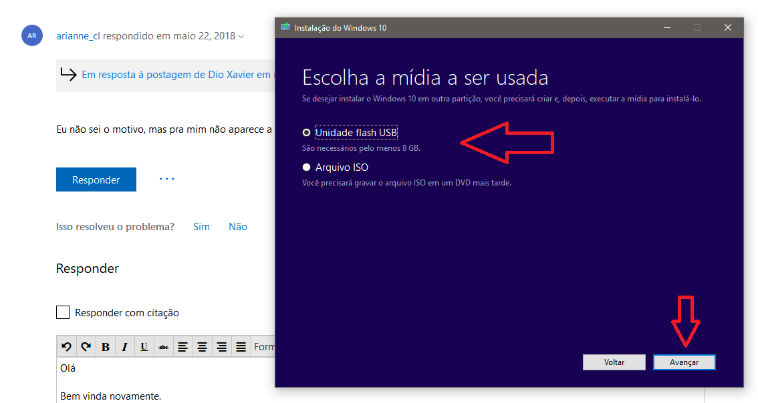Image resolution: width=758 pixels, height=403 pixels.
Task: Click the AR user avatar
Action: (32, 36)
